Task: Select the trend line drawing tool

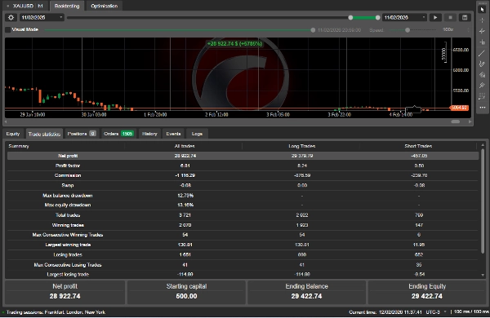Action: pyautogui.click(x=482, y=53)
